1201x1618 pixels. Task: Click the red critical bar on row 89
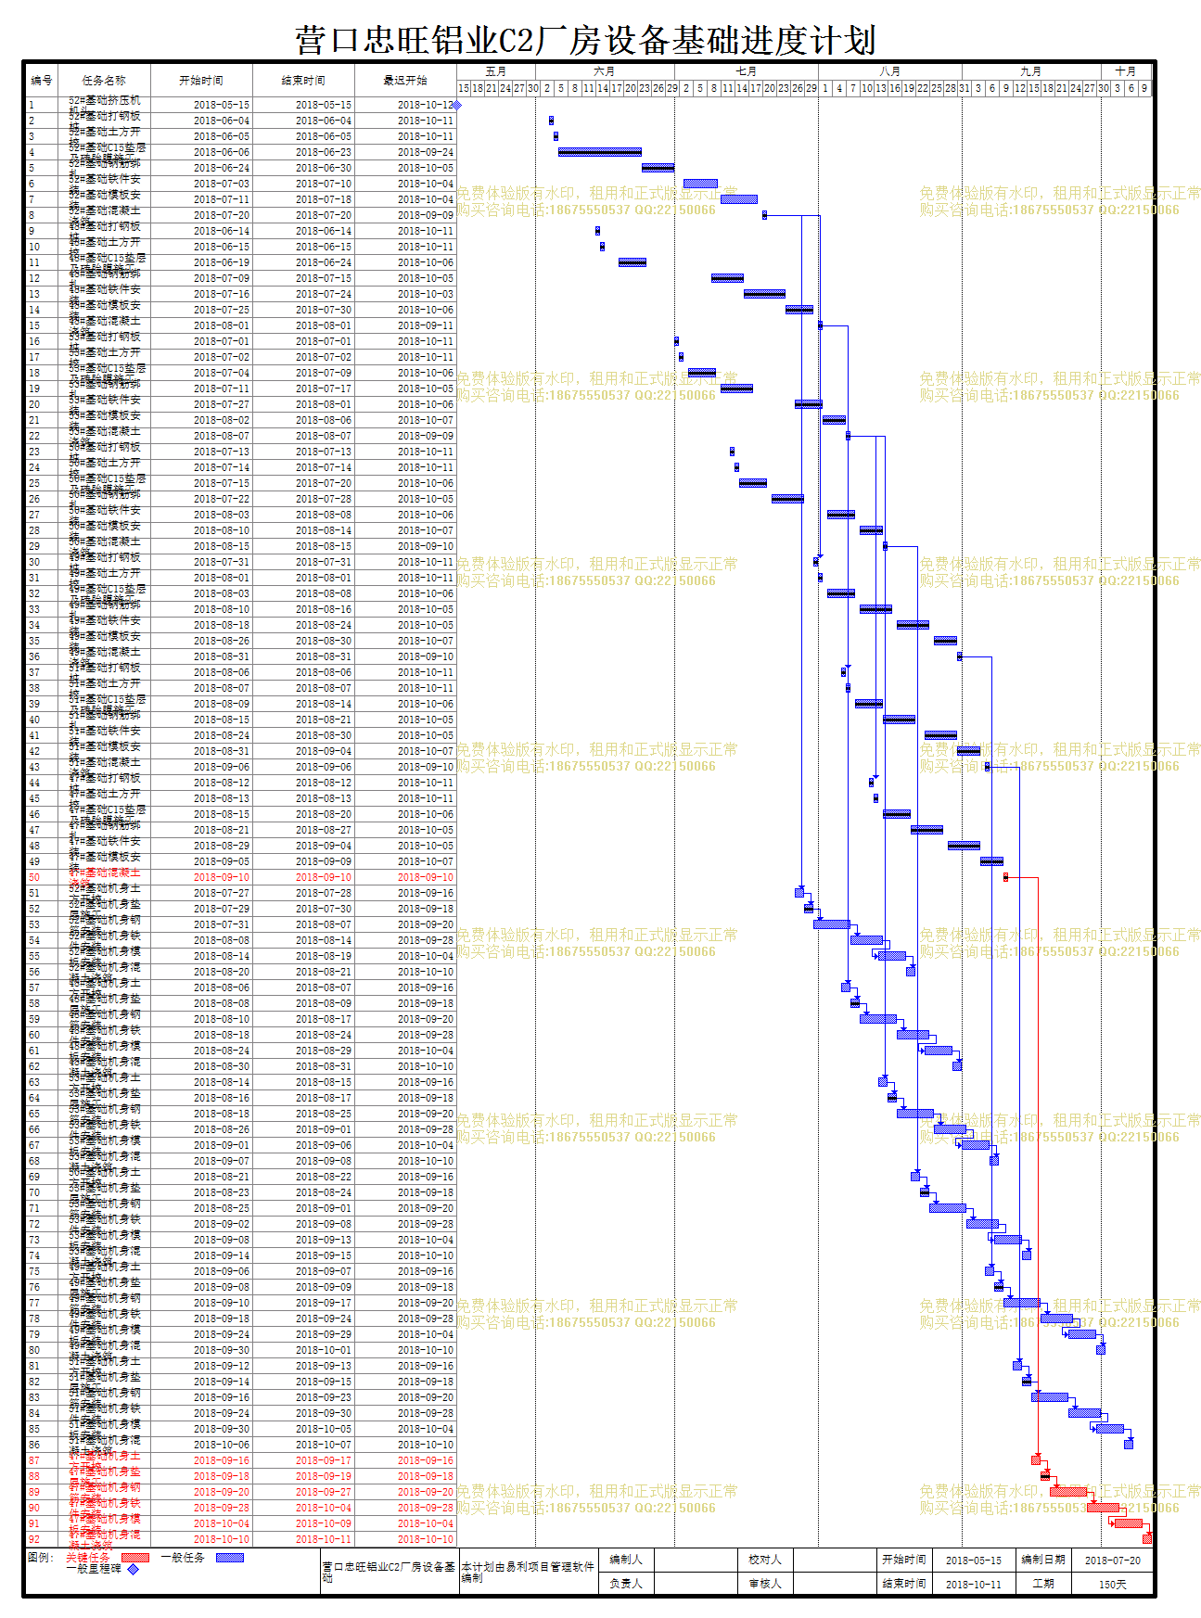[1068, 1492]
